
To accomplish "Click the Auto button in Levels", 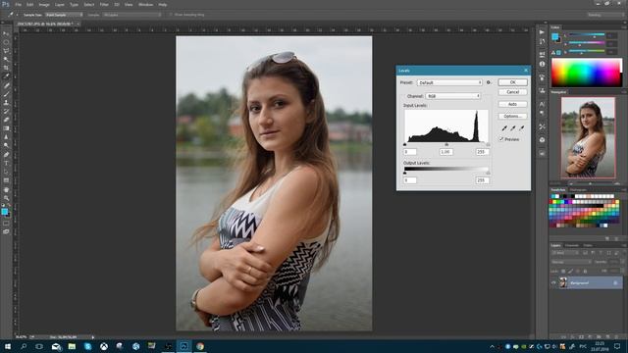I will pyautogui.click(x=512, y=104).
